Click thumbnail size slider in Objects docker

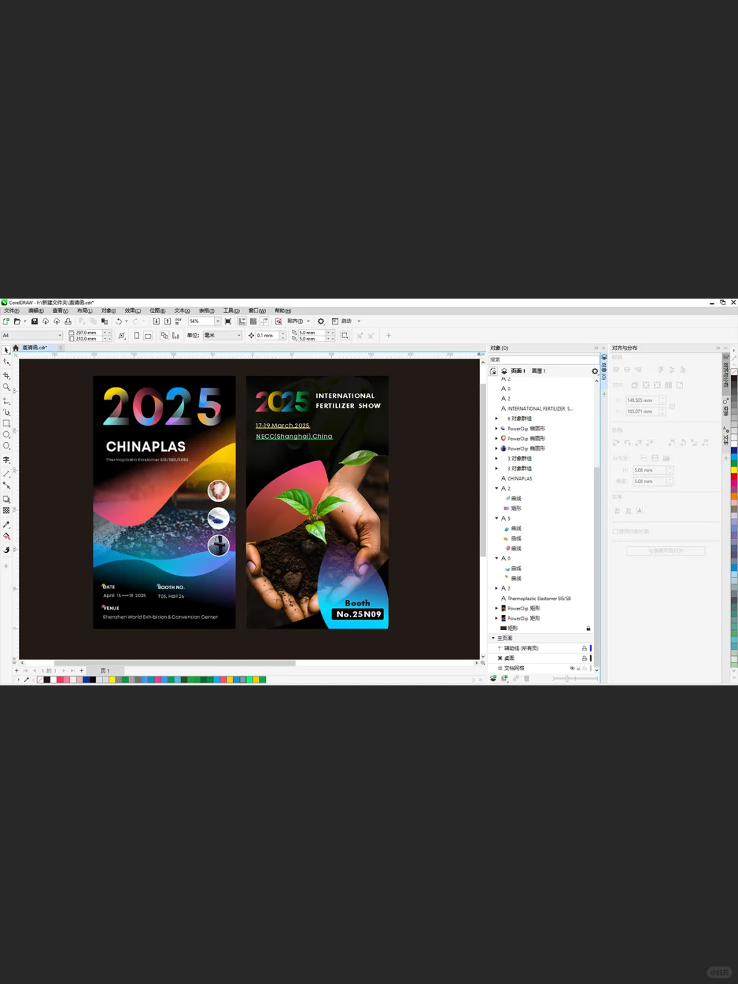(567, 679)
